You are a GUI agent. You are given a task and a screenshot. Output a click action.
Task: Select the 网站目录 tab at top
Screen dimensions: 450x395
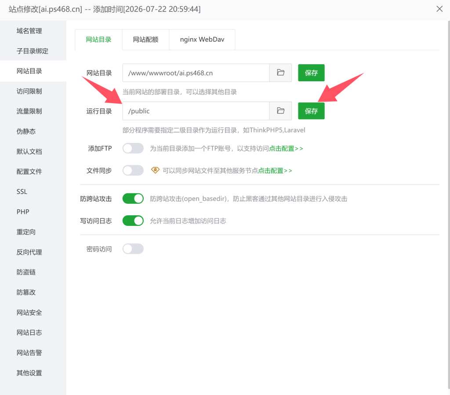pos(98,40)
